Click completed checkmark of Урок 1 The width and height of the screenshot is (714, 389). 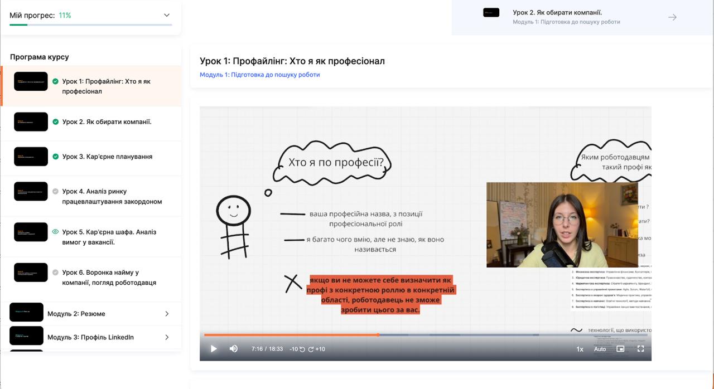point(55,81)
